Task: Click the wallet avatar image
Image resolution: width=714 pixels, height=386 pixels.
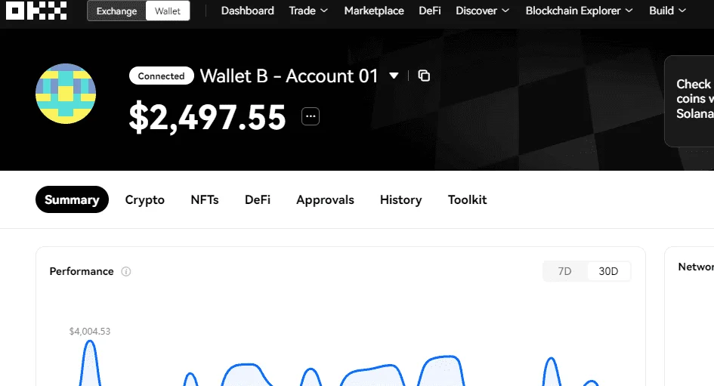Action: [66, 94]
